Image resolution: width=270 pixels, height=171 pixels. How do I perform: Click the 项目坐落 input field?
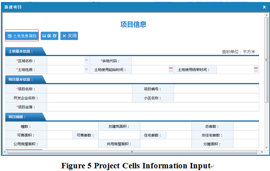coord(153,107)
